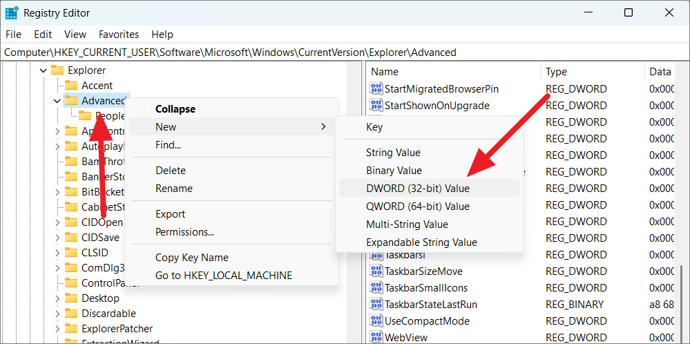Create a new Multi-String Value
690x344 pixels.
click(430, 224)
